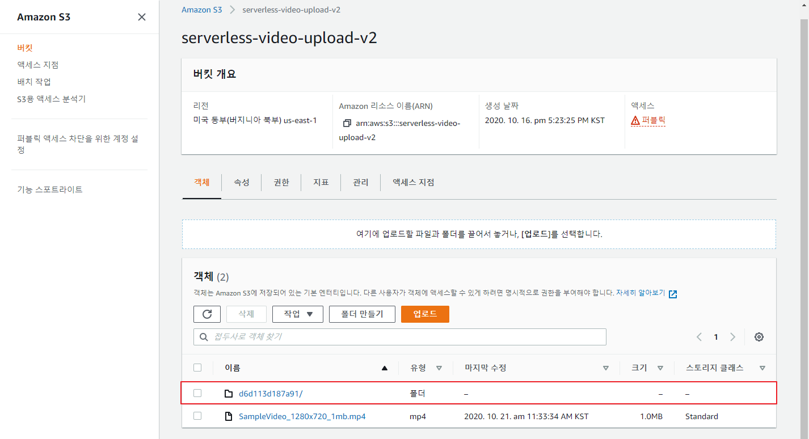Image resolution: width=809 pixels, height=439 pixels.
Task: Switch to the 속성 tab
Action: [x=242, y=183]
